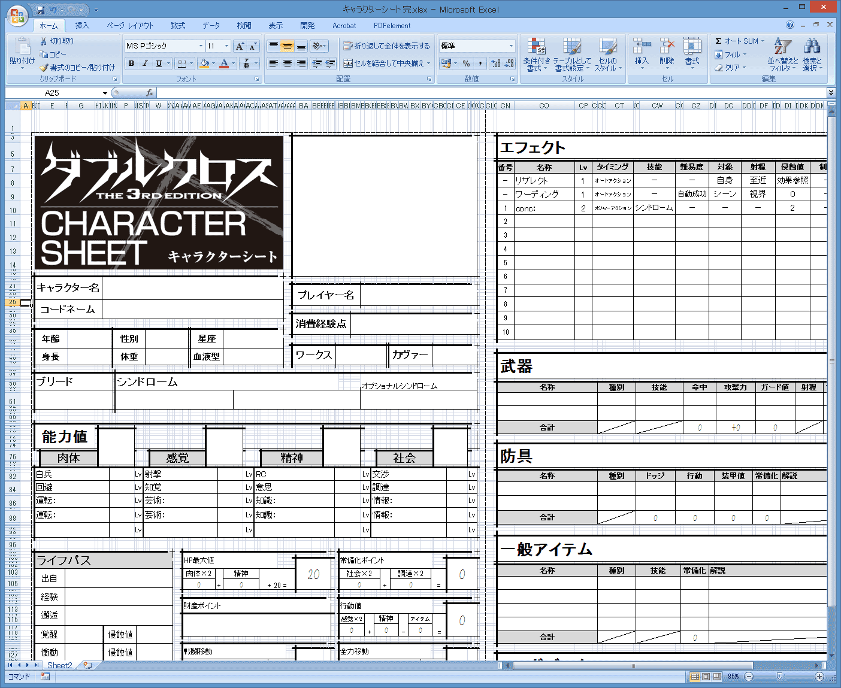Activate the format painter 書式のコピー/貼り付け
This screenshot has height=688, width=841.
tap(77, 68)
